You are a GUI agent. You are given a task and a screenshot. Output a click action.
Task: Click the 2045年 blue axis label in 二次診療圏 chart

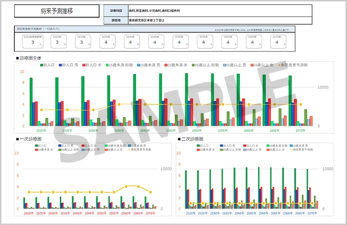[251, 213]
